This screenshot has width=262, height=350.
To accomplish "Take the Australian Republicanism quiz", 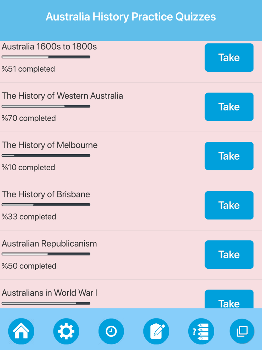I will point(229,254).
